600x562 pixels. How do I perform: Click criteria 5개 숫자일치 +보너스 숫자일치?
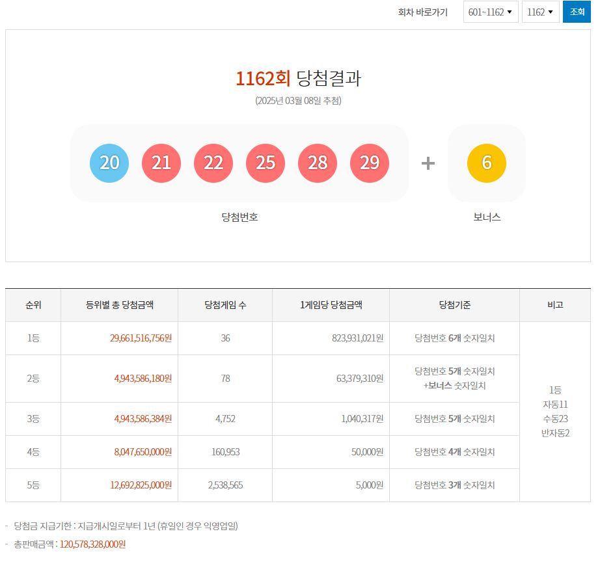coord(455,379)
